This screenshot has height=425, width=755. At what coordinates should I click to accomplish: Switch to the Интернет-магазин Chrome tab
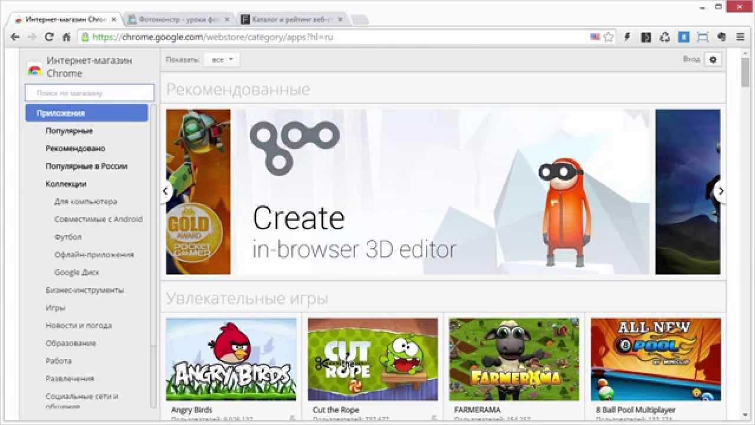[x=66, y=19]
